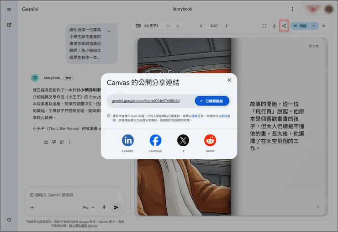Open the three-dot options menu beside Storybook title
The width and height of the screenshot is (338, 232).
pos(292,9)
